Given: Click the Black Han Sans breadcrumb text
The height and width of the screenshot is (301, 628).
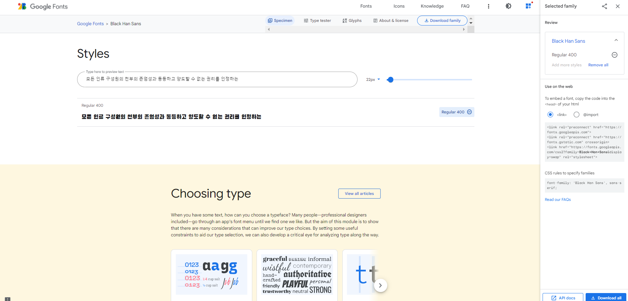Looking at the screenshot, I should 126,24.
